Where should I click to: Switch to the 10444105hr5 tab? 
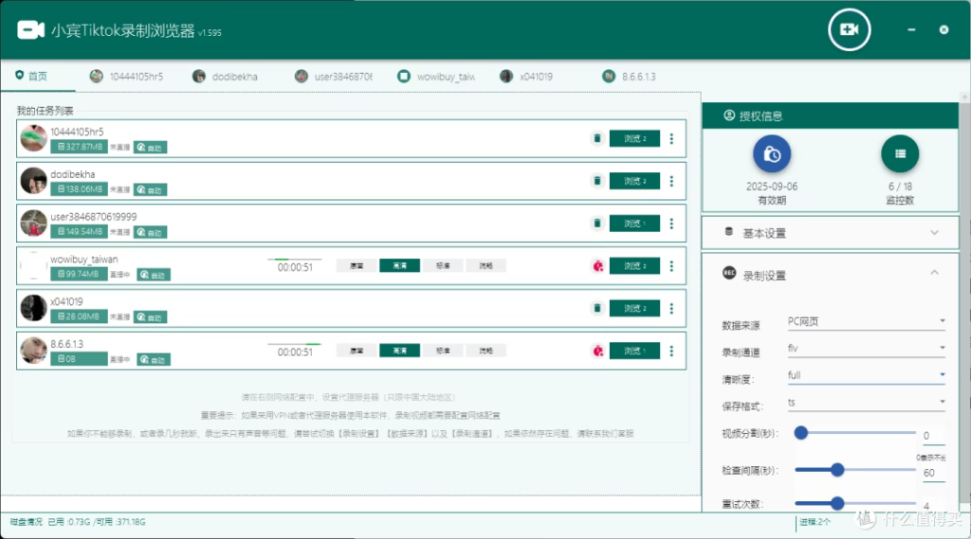click(x=126, y=76)
